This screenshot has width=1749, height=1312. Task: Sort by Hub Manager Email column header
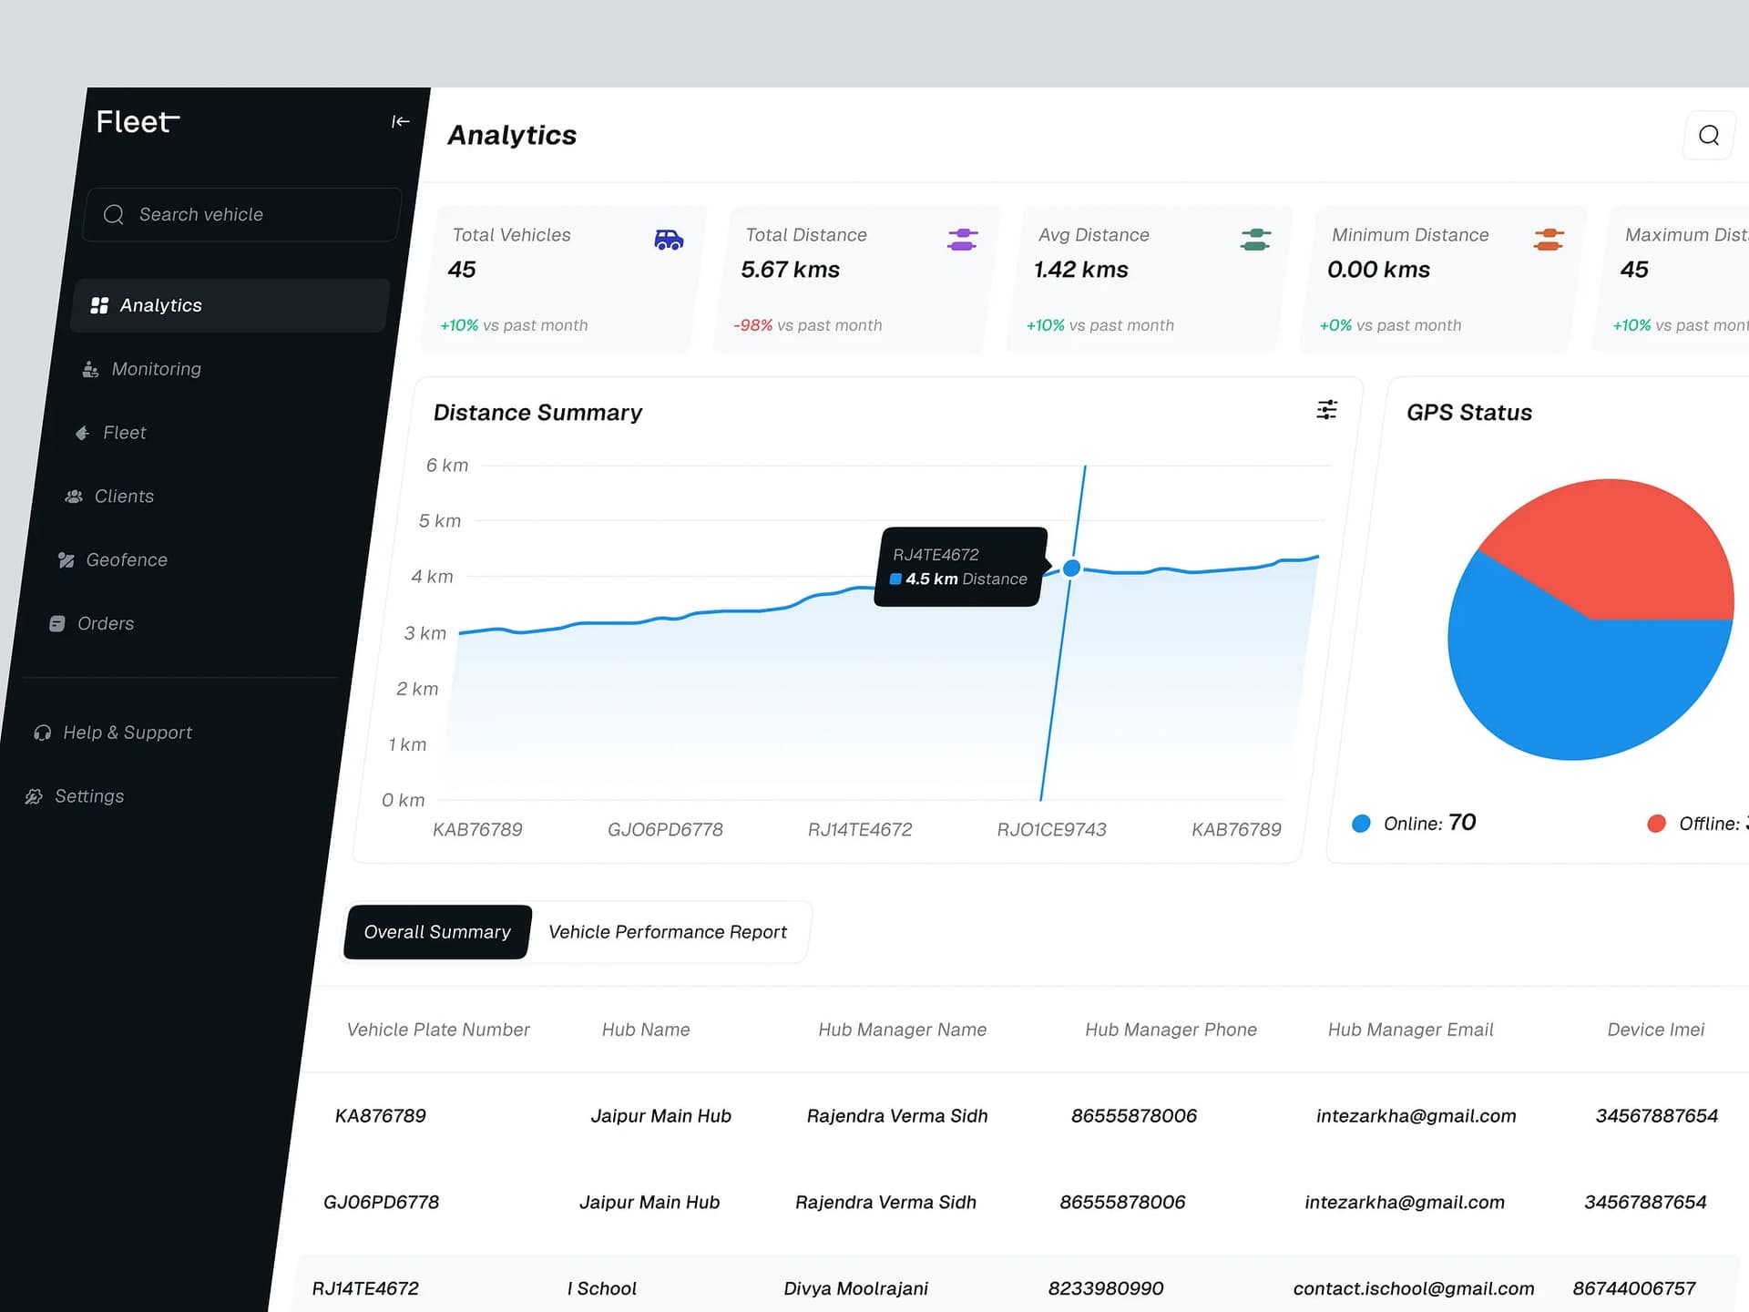coord(1410,1030)
